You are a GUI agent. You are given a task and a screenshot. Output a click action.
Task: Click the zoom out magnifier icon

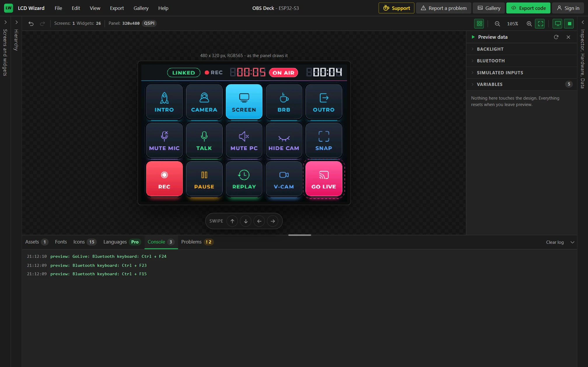(497, 24)
